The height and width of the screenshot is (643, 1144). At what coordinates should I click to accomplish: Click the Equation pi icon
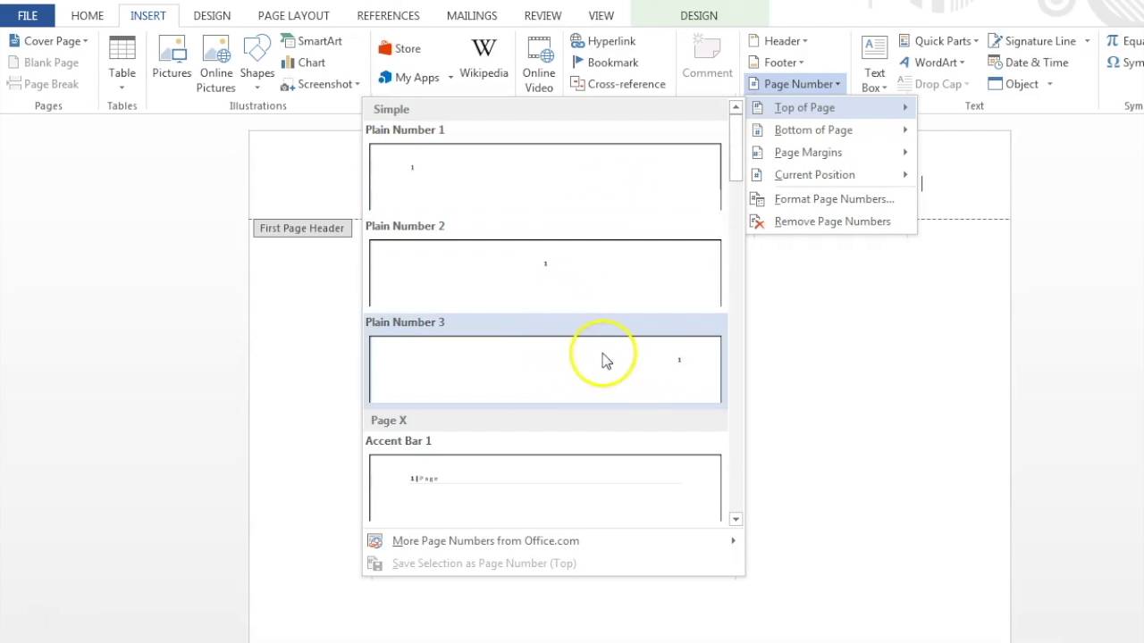pyautogui.click(x=1112, y=41)
